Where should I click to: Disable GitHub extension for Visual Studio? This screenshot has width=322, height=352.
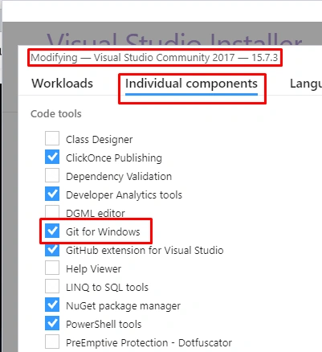click(x=52, y=249)
